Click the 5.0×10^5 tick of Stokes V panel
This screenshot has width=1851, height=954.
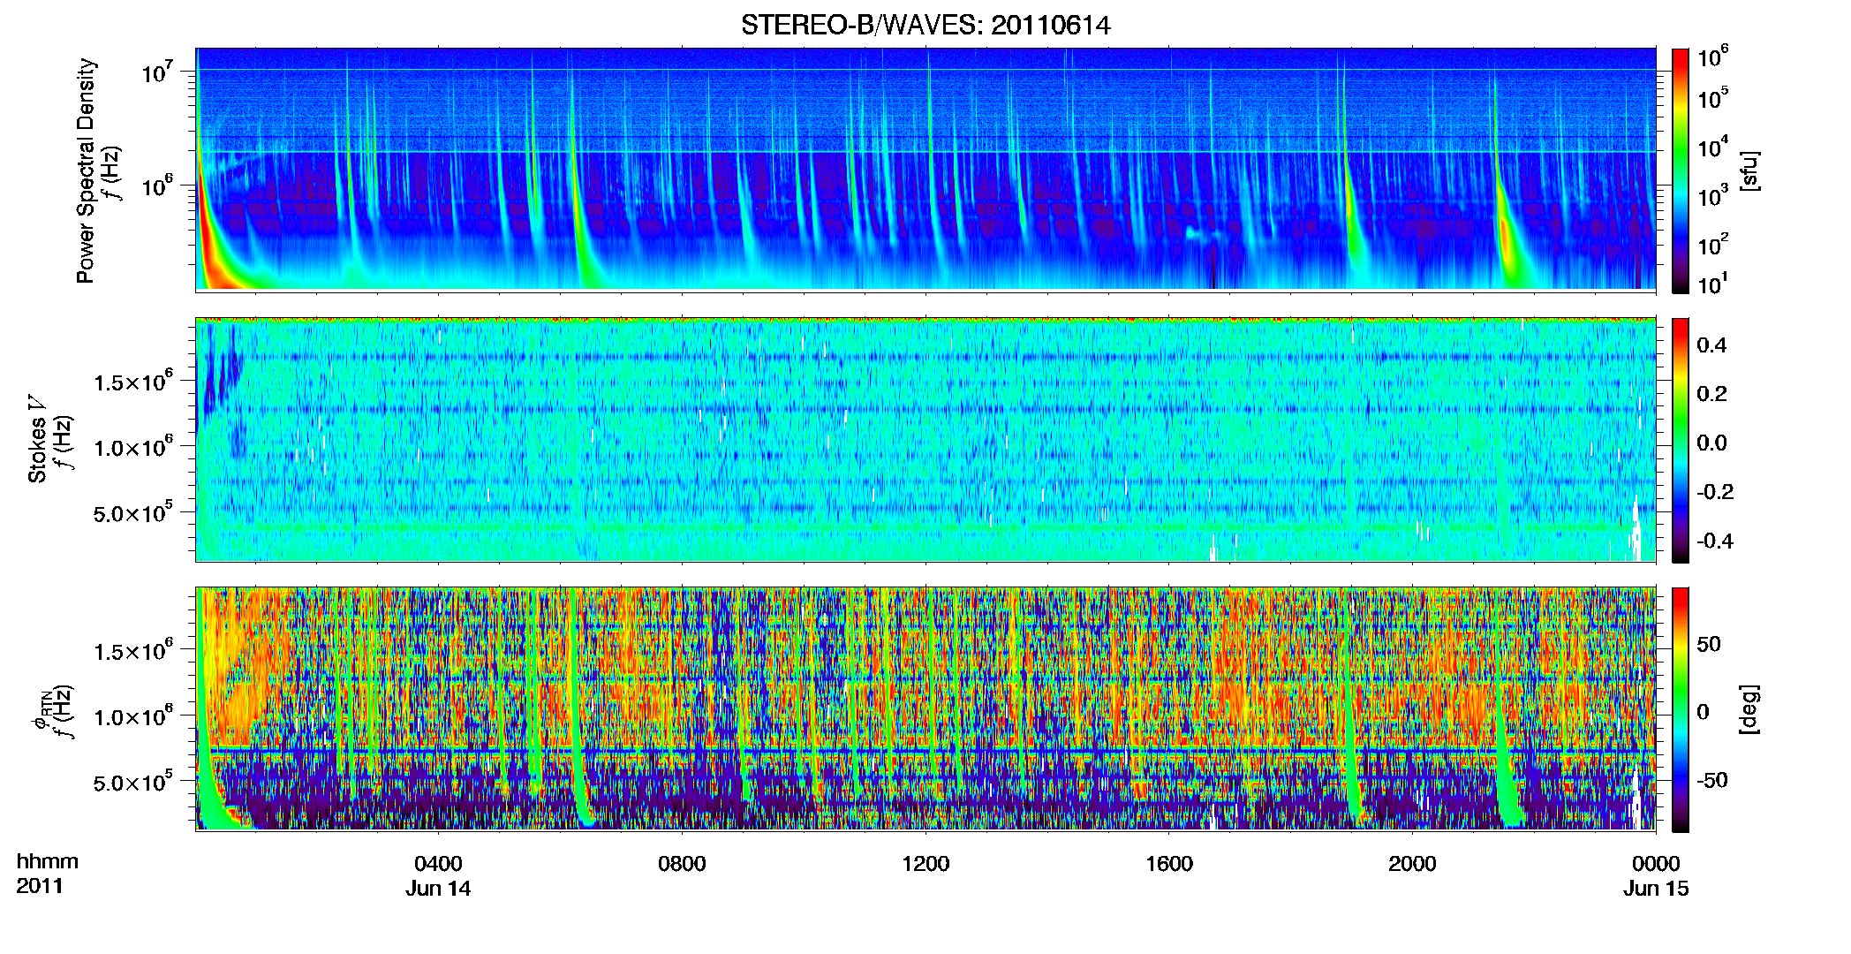[133, 513]
